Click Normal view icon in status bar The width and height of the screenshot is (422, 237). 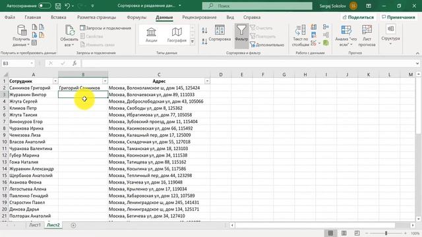coord(330,233)
